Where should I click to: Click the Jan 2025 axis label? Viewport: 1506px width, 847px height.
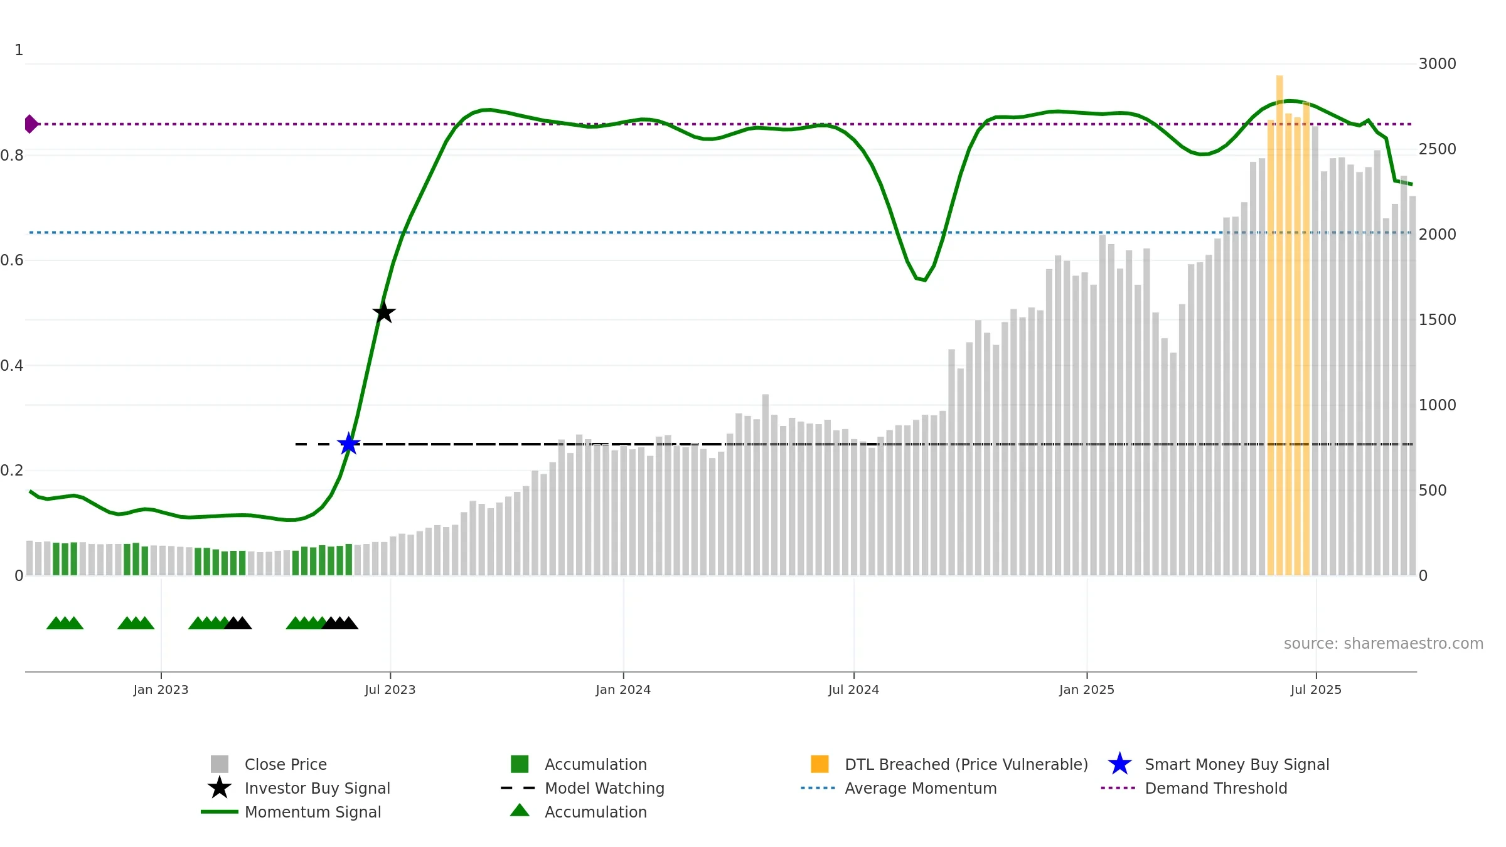coord(1087,690)
